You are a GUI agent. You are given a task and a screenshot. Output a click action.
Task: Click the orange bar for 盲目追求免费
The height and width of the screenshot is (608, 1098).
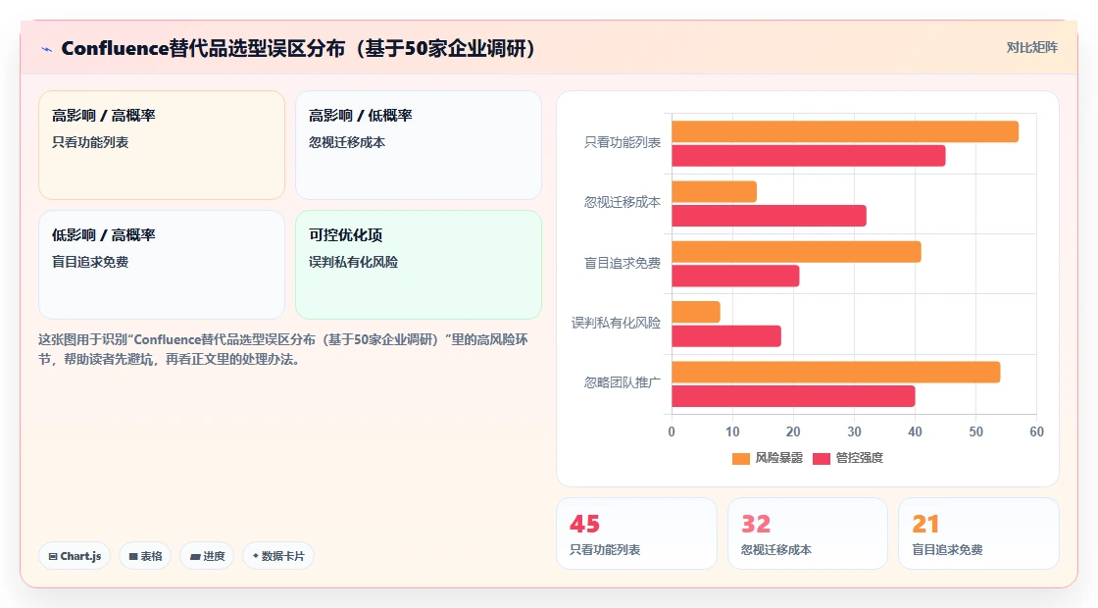click(x=796, y=252)
